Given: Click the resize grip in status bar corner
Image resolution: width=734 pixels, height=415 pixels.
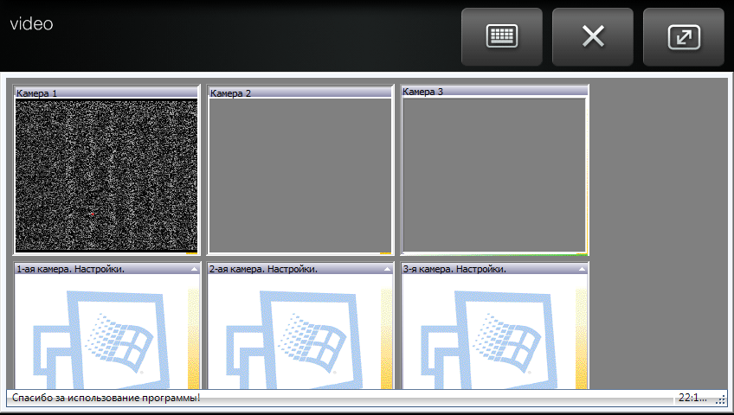Looking at the screenshot, I should 720,399.
